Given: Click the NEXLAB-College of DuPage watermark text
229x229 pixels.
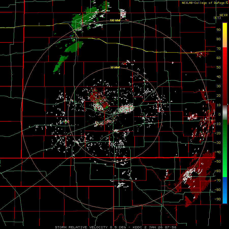Looking at the screenshot, I should click(203, 3).
